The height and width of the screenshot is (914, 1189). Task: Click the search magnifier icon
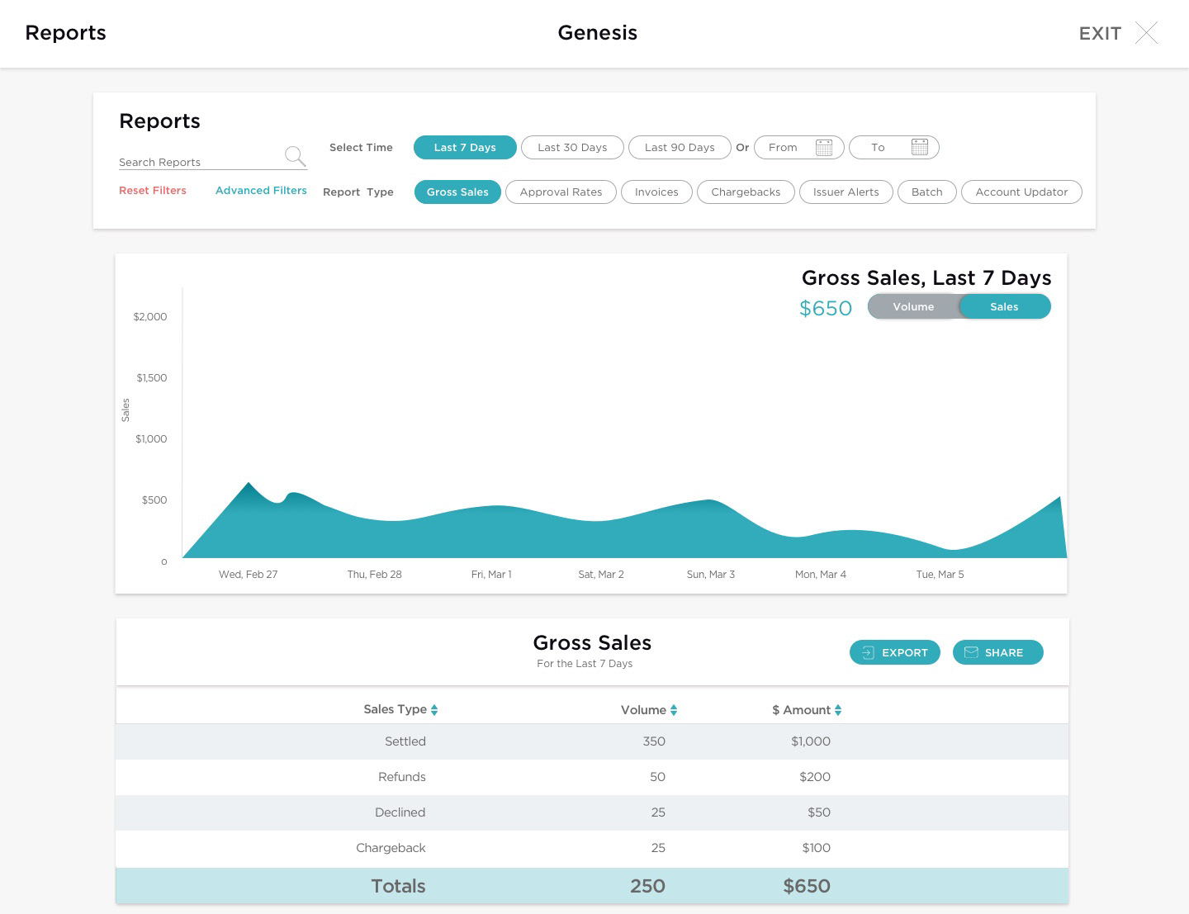click(295, 156)
